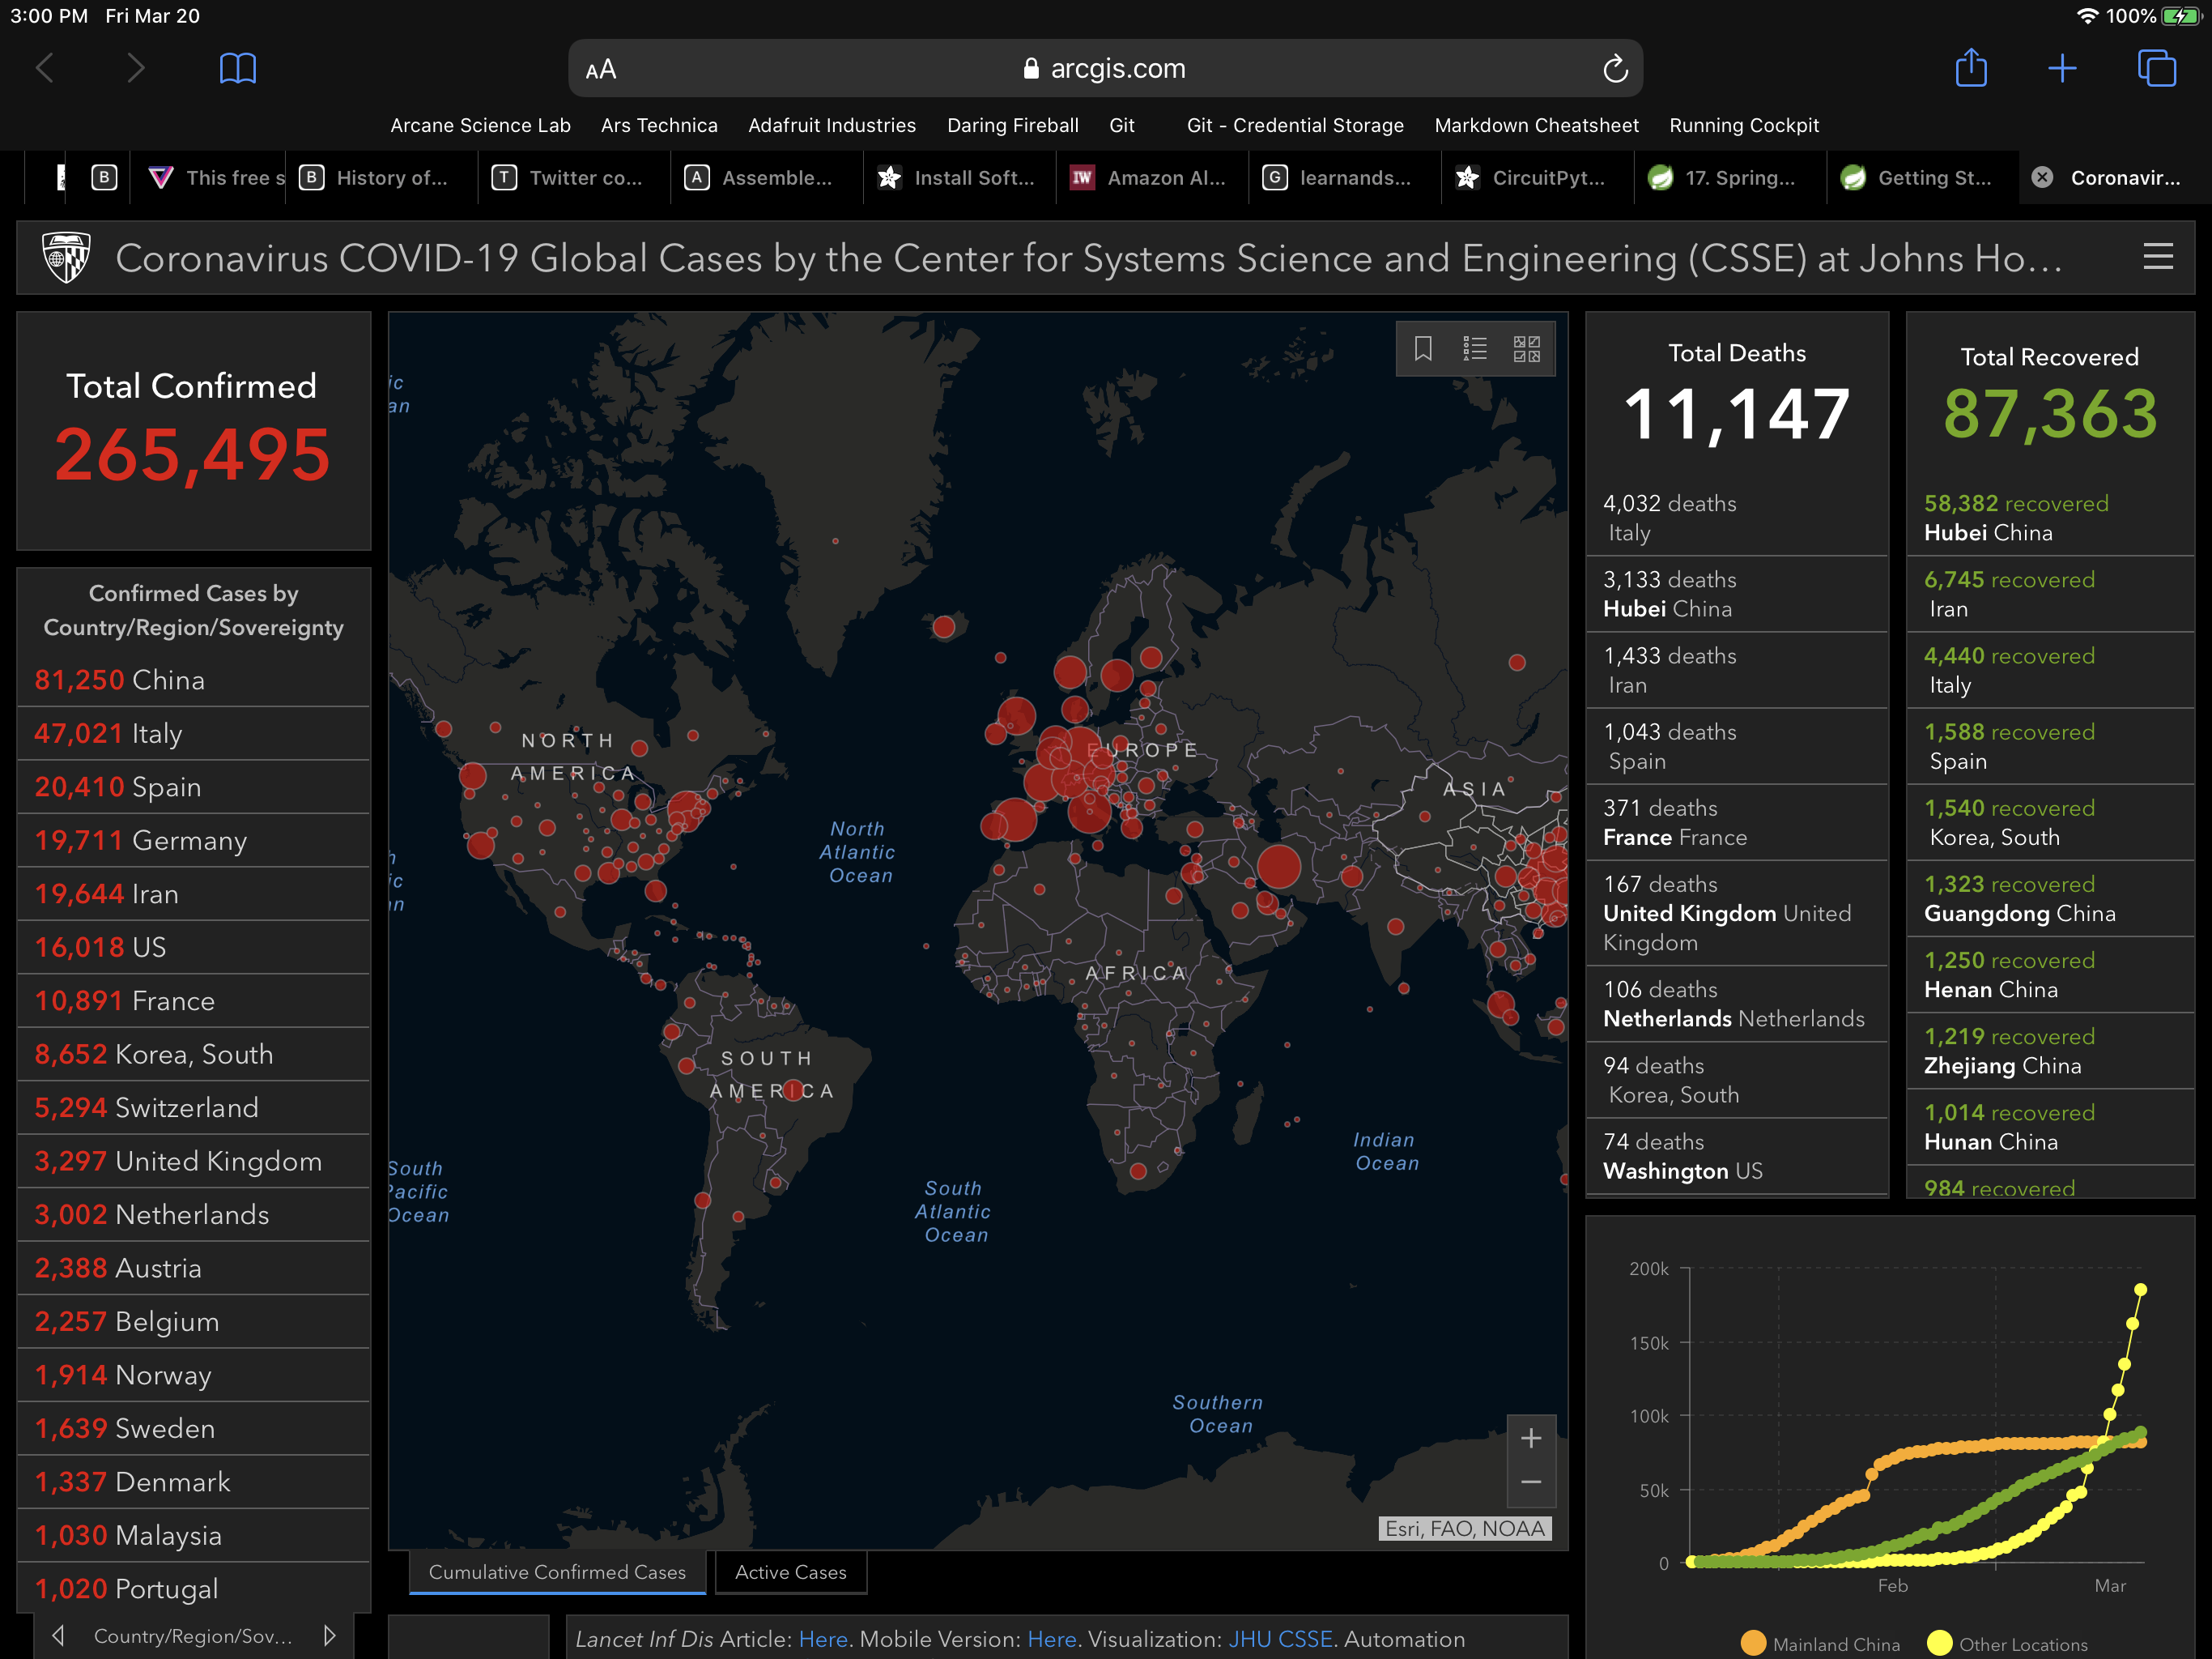Switch to the Install Soft... browser tab
2212x1659 pixels.
click(960, 177)
